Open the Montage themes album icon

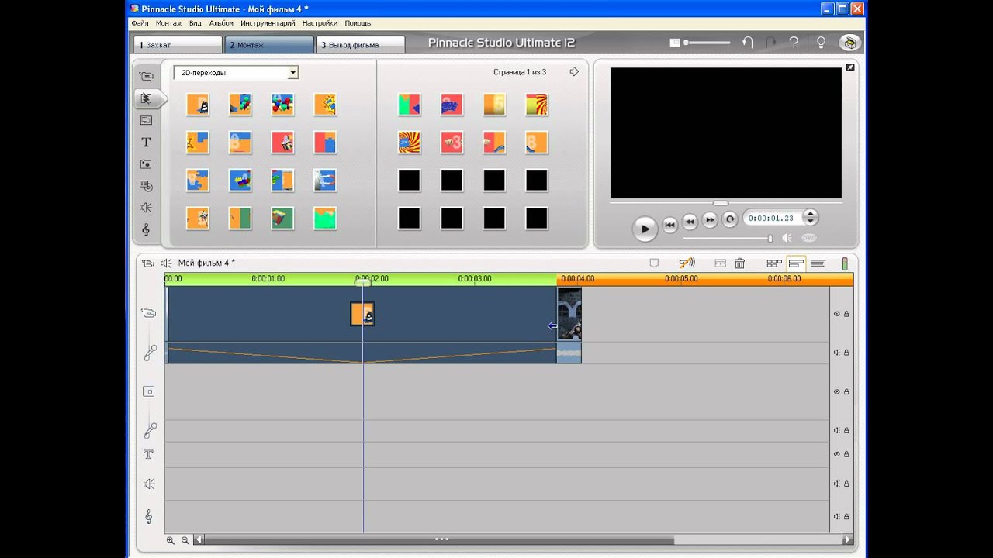[146, 120]
